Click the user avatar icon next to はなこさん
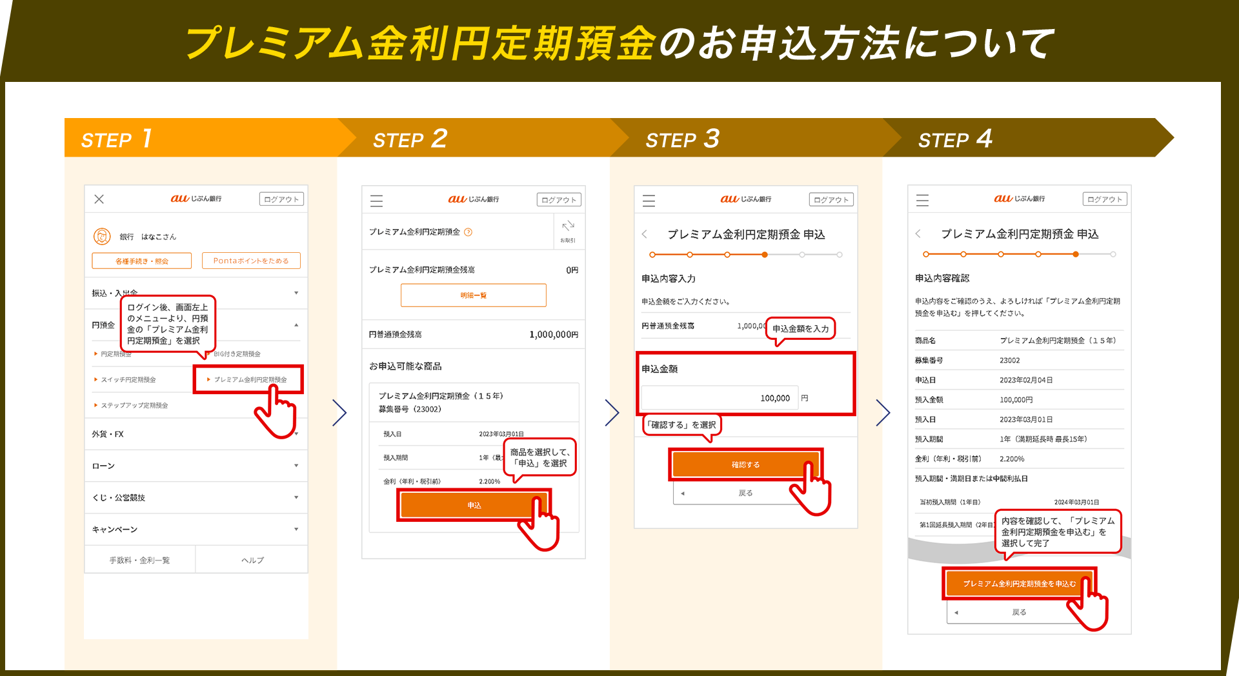Image resolution: width=1239 pixels, height=676 pixels. (x=102, y=237)
